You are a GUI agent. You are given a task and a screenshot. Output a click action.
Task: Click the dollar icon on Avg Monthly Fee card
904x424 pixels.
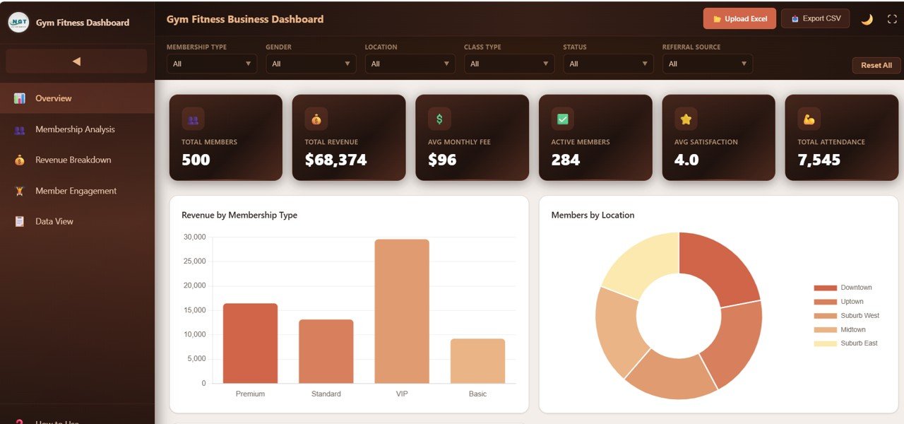pos(439,119)
